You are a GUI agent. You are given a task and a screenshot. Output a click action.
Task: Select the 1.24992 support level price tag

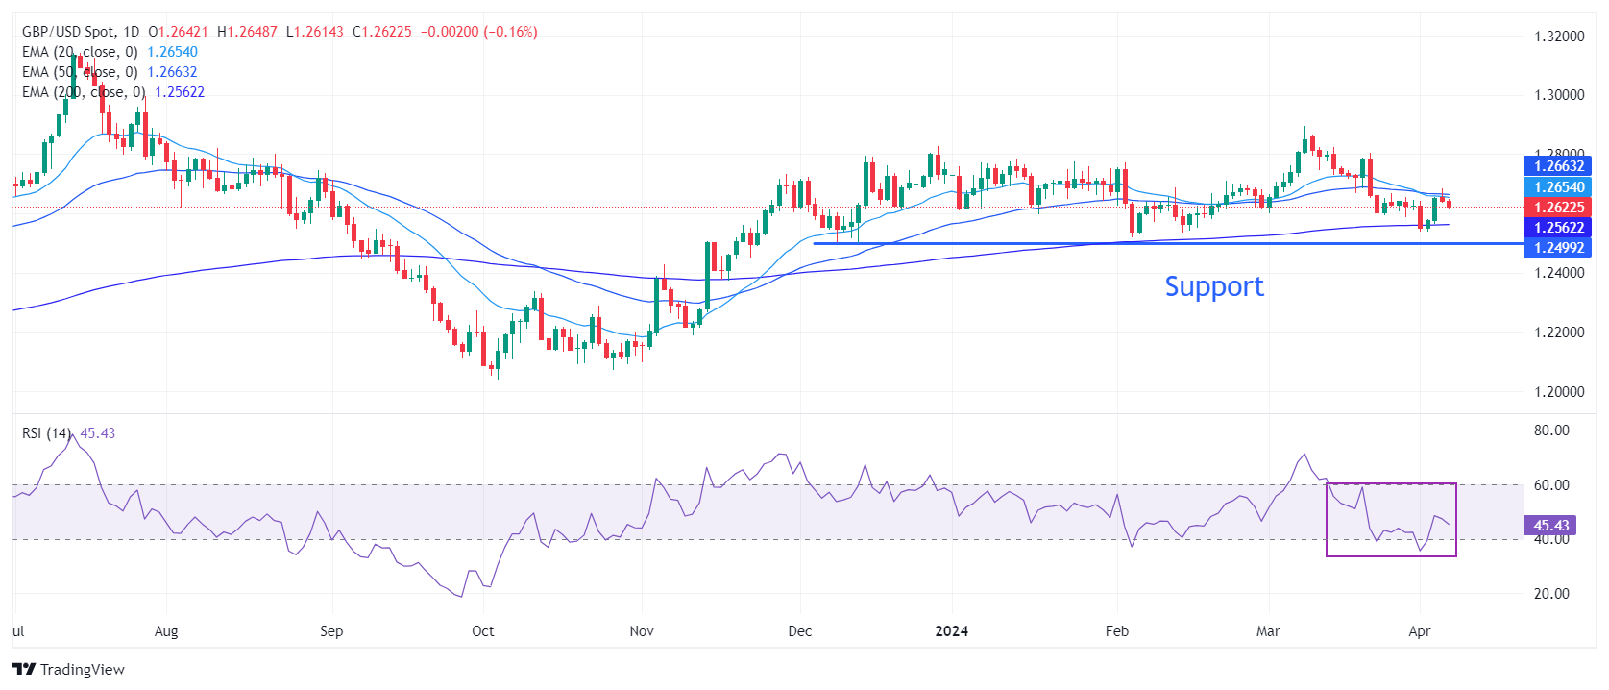pos(1557,248)
